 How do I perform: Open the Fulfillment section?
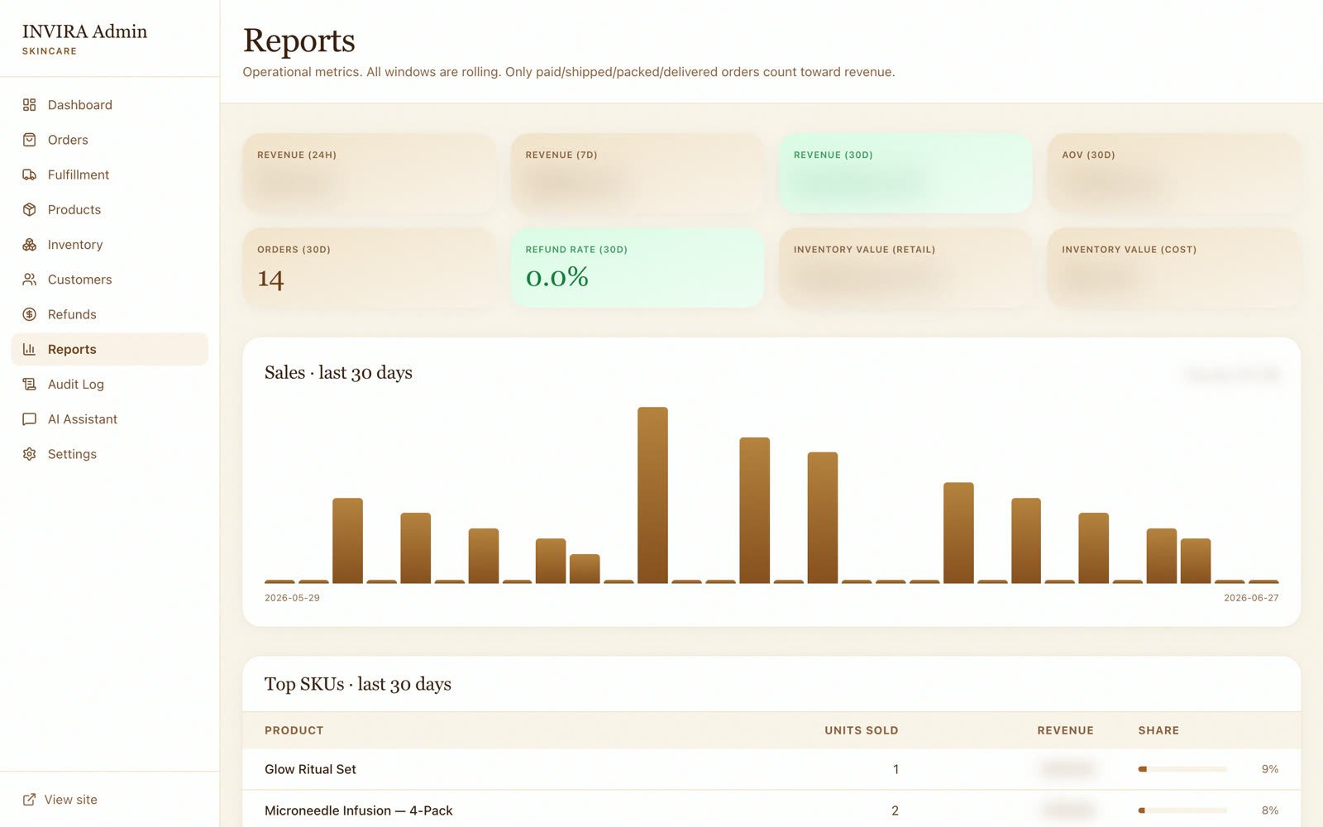click(x=110, y=174)
